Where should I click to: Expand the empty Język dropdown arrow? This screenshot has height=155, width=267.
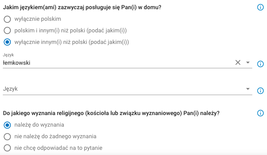pos(248,89)
